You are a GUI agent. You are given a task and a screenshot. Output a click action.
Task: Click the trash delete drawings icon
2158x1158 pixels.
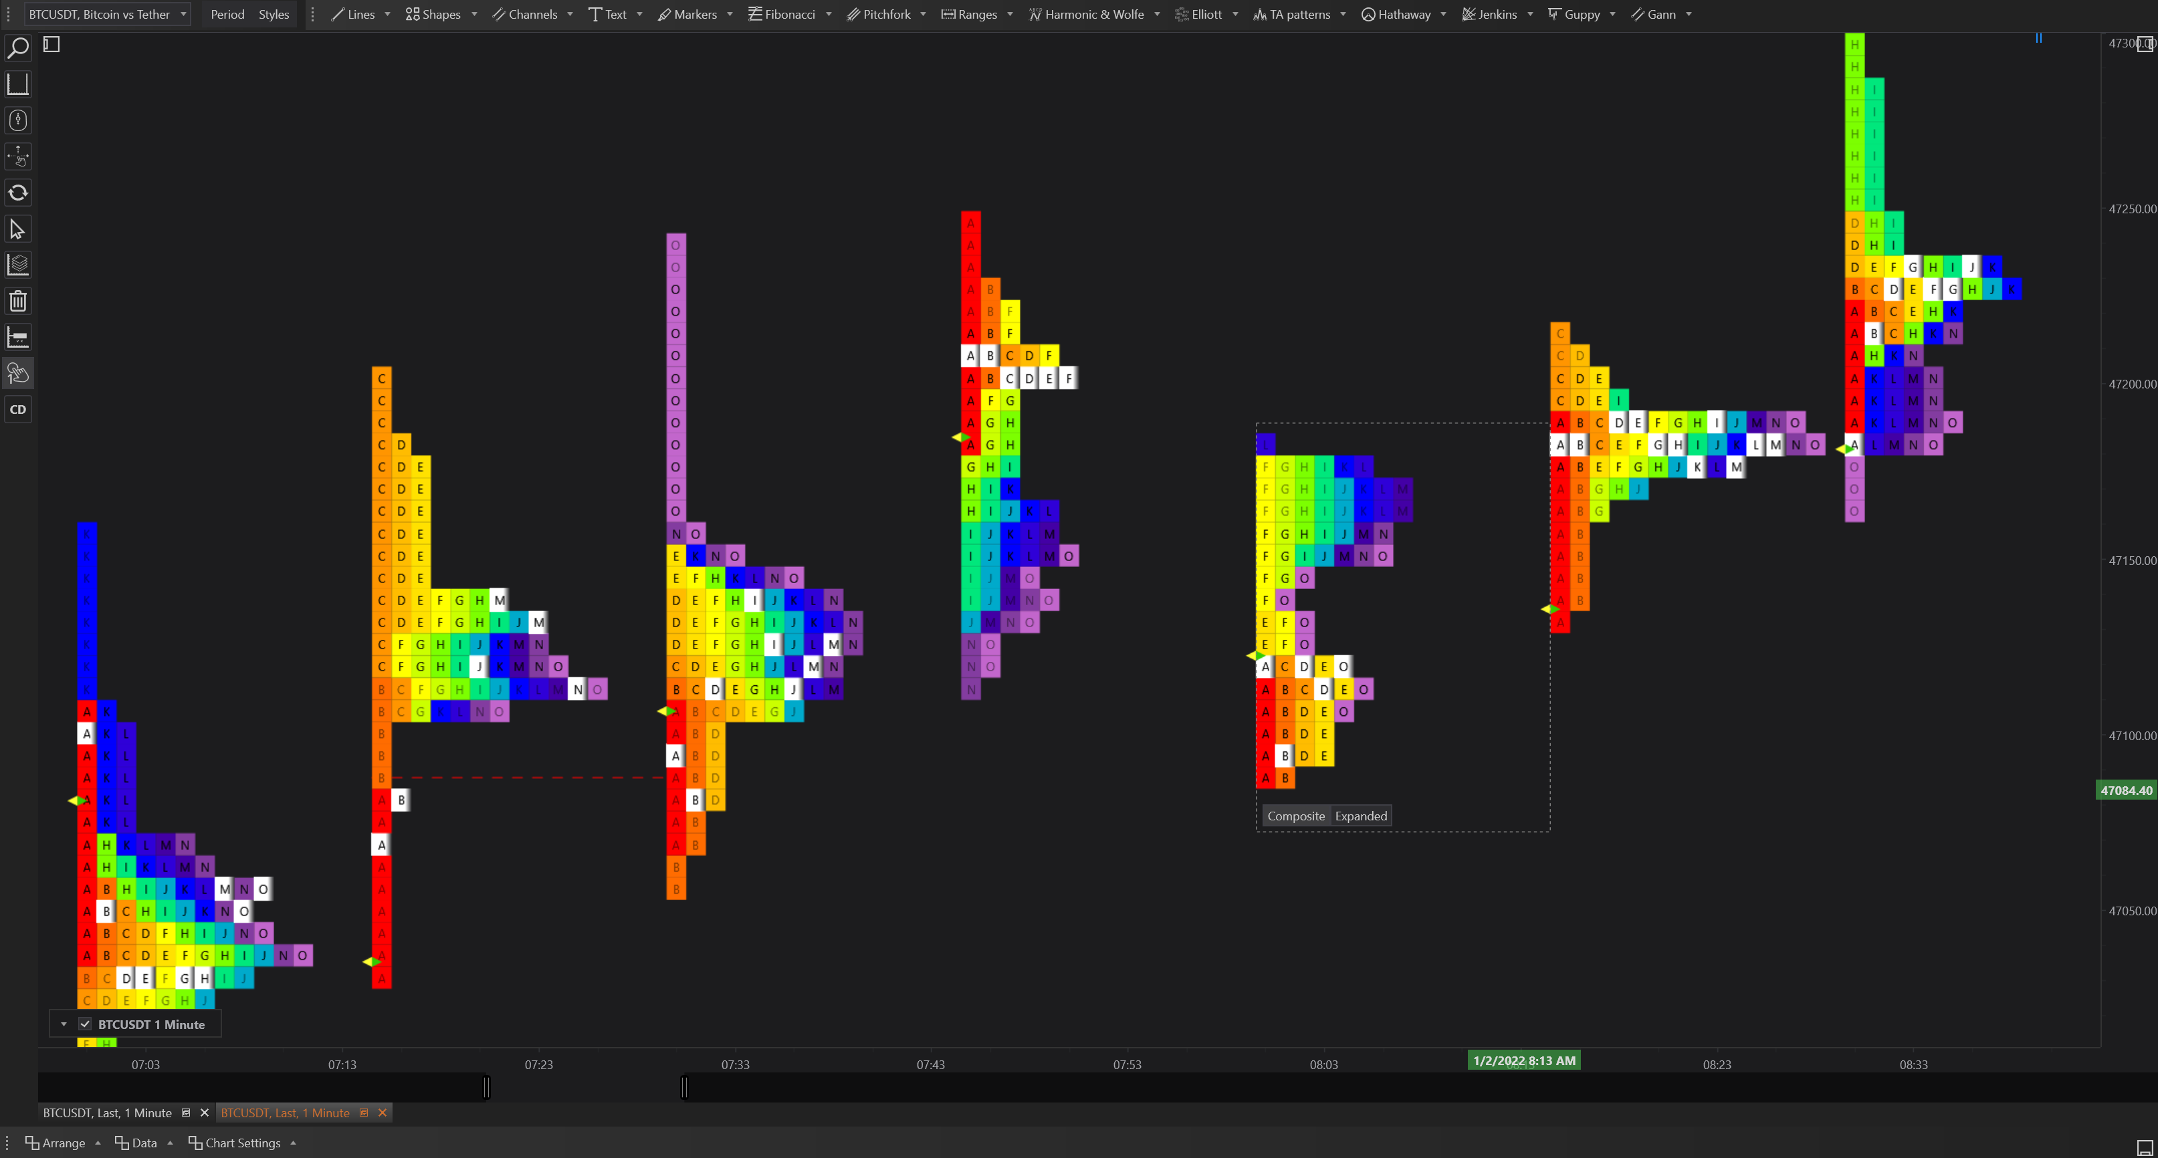(17, 301)
